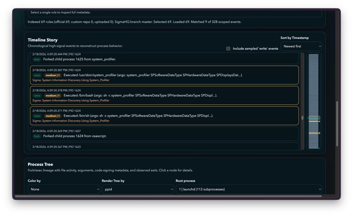Enable Include sampled write events checkbox
Viewport: 353px width, 216px height.
pos(228,49)
